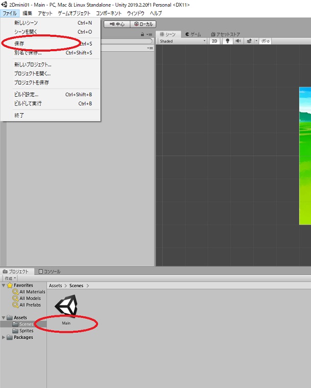Click the hierarchy search field
Image resolution: width=311 pixels, height=388 pixels.
[127, 41]
